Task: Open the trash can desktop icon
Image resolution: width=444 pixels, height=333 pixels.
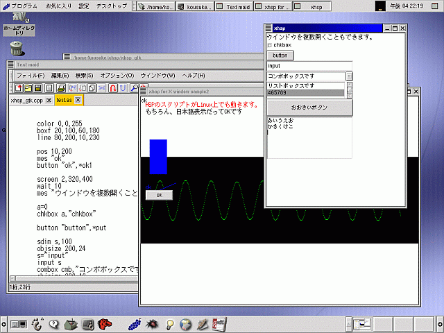Action: pyautogui.click(x=15, y=48)
